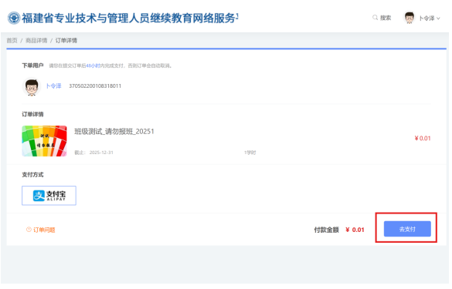Click the site title 福建省专业技术与管理人员继续教育网络服务
The height and width of the screenshot is (289, 452).
[x=130, y=18]
